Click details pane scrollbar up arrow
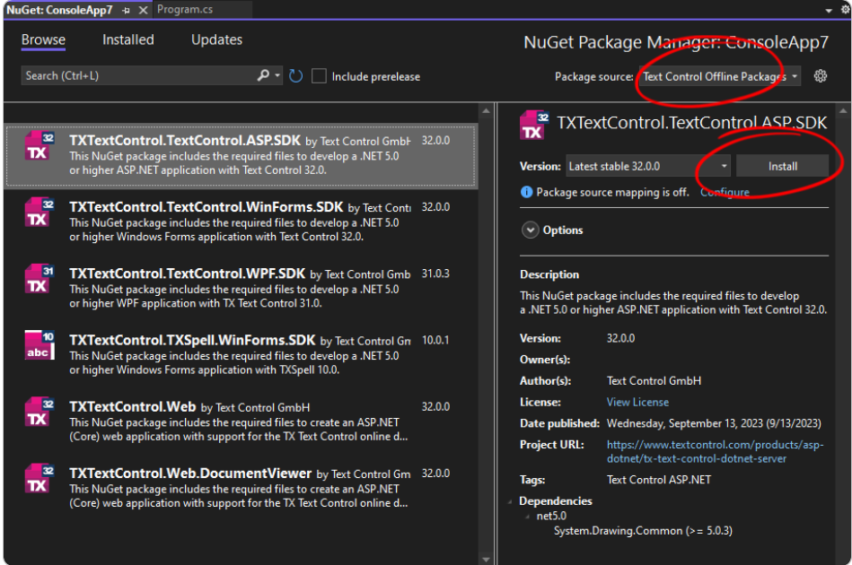The height and width of the screenshot is (565, 852). point(843,111)
